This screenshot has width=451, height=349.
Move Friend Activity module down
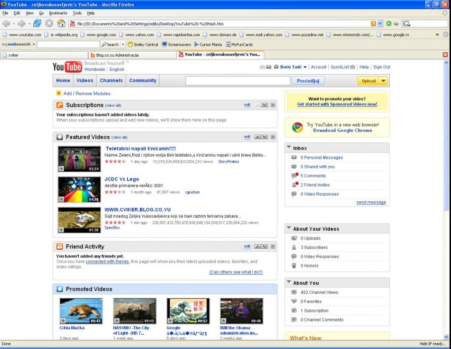click(x=265, y=246)
